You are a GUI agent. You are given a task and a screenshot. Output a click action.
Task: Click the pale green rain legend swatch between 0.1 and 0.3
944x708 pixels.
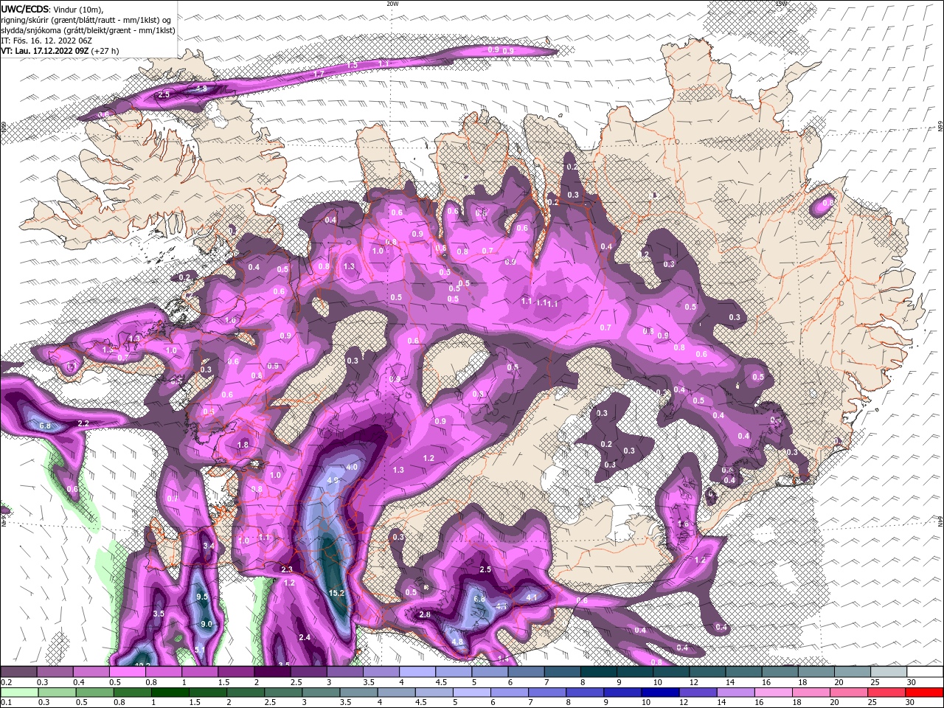[18, 692]
